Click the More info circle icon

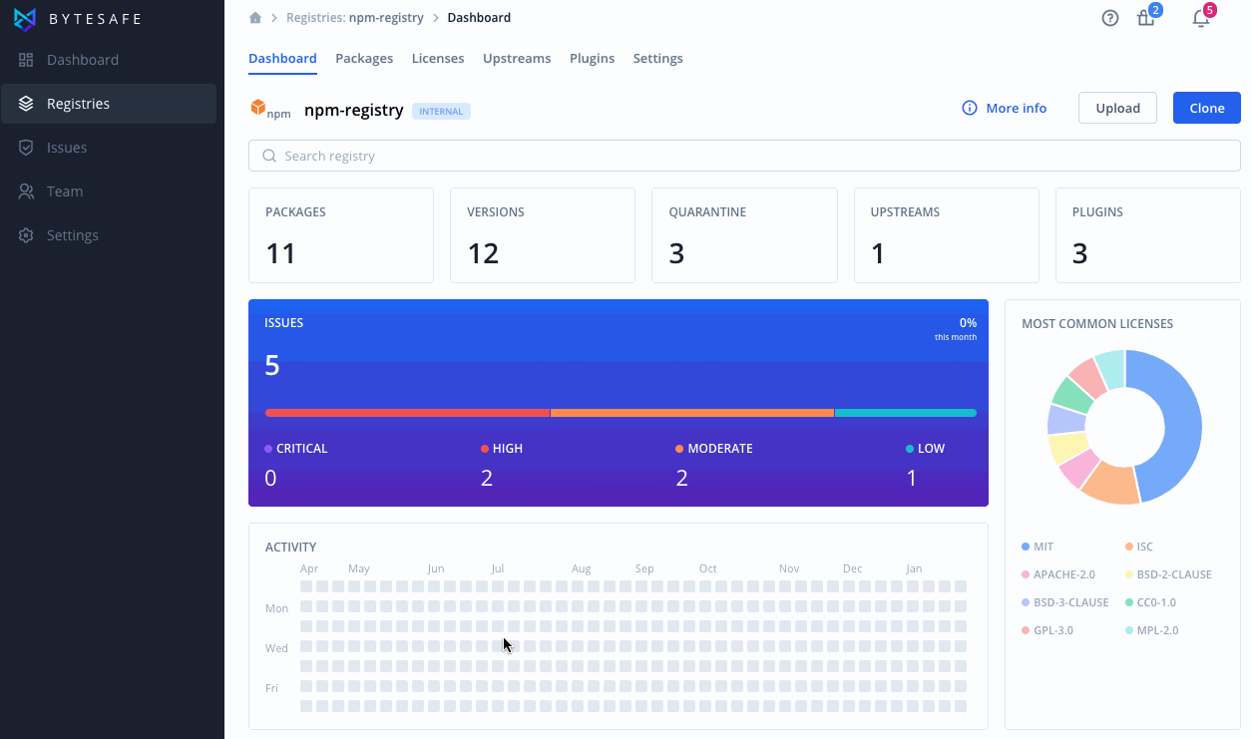[x=969, y=108]
